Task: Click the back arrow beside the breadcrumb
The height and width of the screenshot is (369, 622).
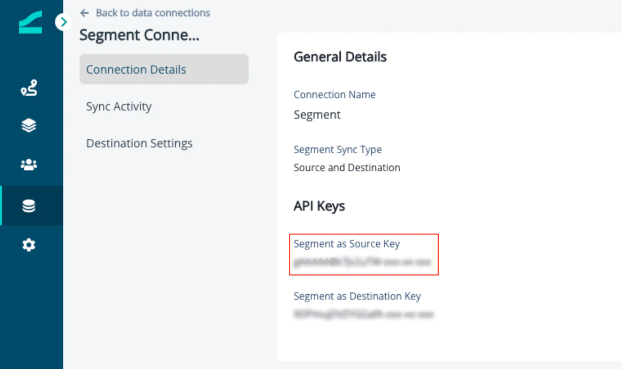Action: [x=84, y=13]
